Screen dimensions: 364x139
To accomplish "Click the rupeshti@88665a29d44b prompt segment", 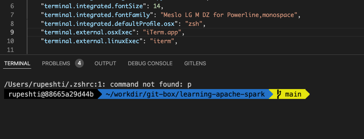I will coord(51,94).
